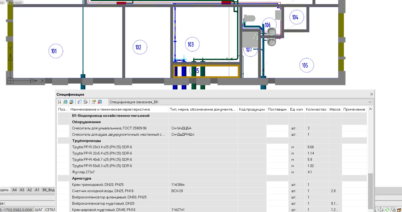Image resolution: width=402 pixels, height=212 pixels.
Task: Click the swap rows icon in specification toolbar
Action: (x=80, y=102)
